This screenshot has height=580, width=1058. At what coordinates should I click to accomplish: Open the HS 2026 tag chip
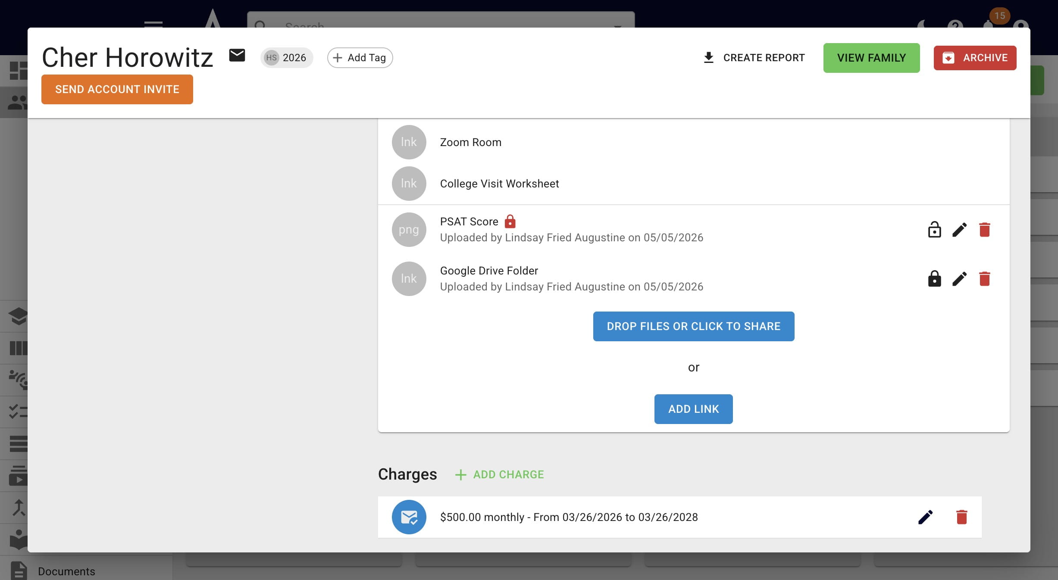[x=286, y=58]
